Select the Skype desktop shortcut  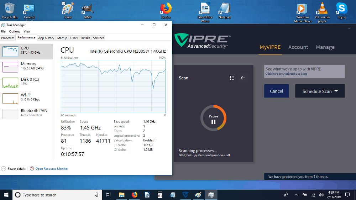click(341, 11)
